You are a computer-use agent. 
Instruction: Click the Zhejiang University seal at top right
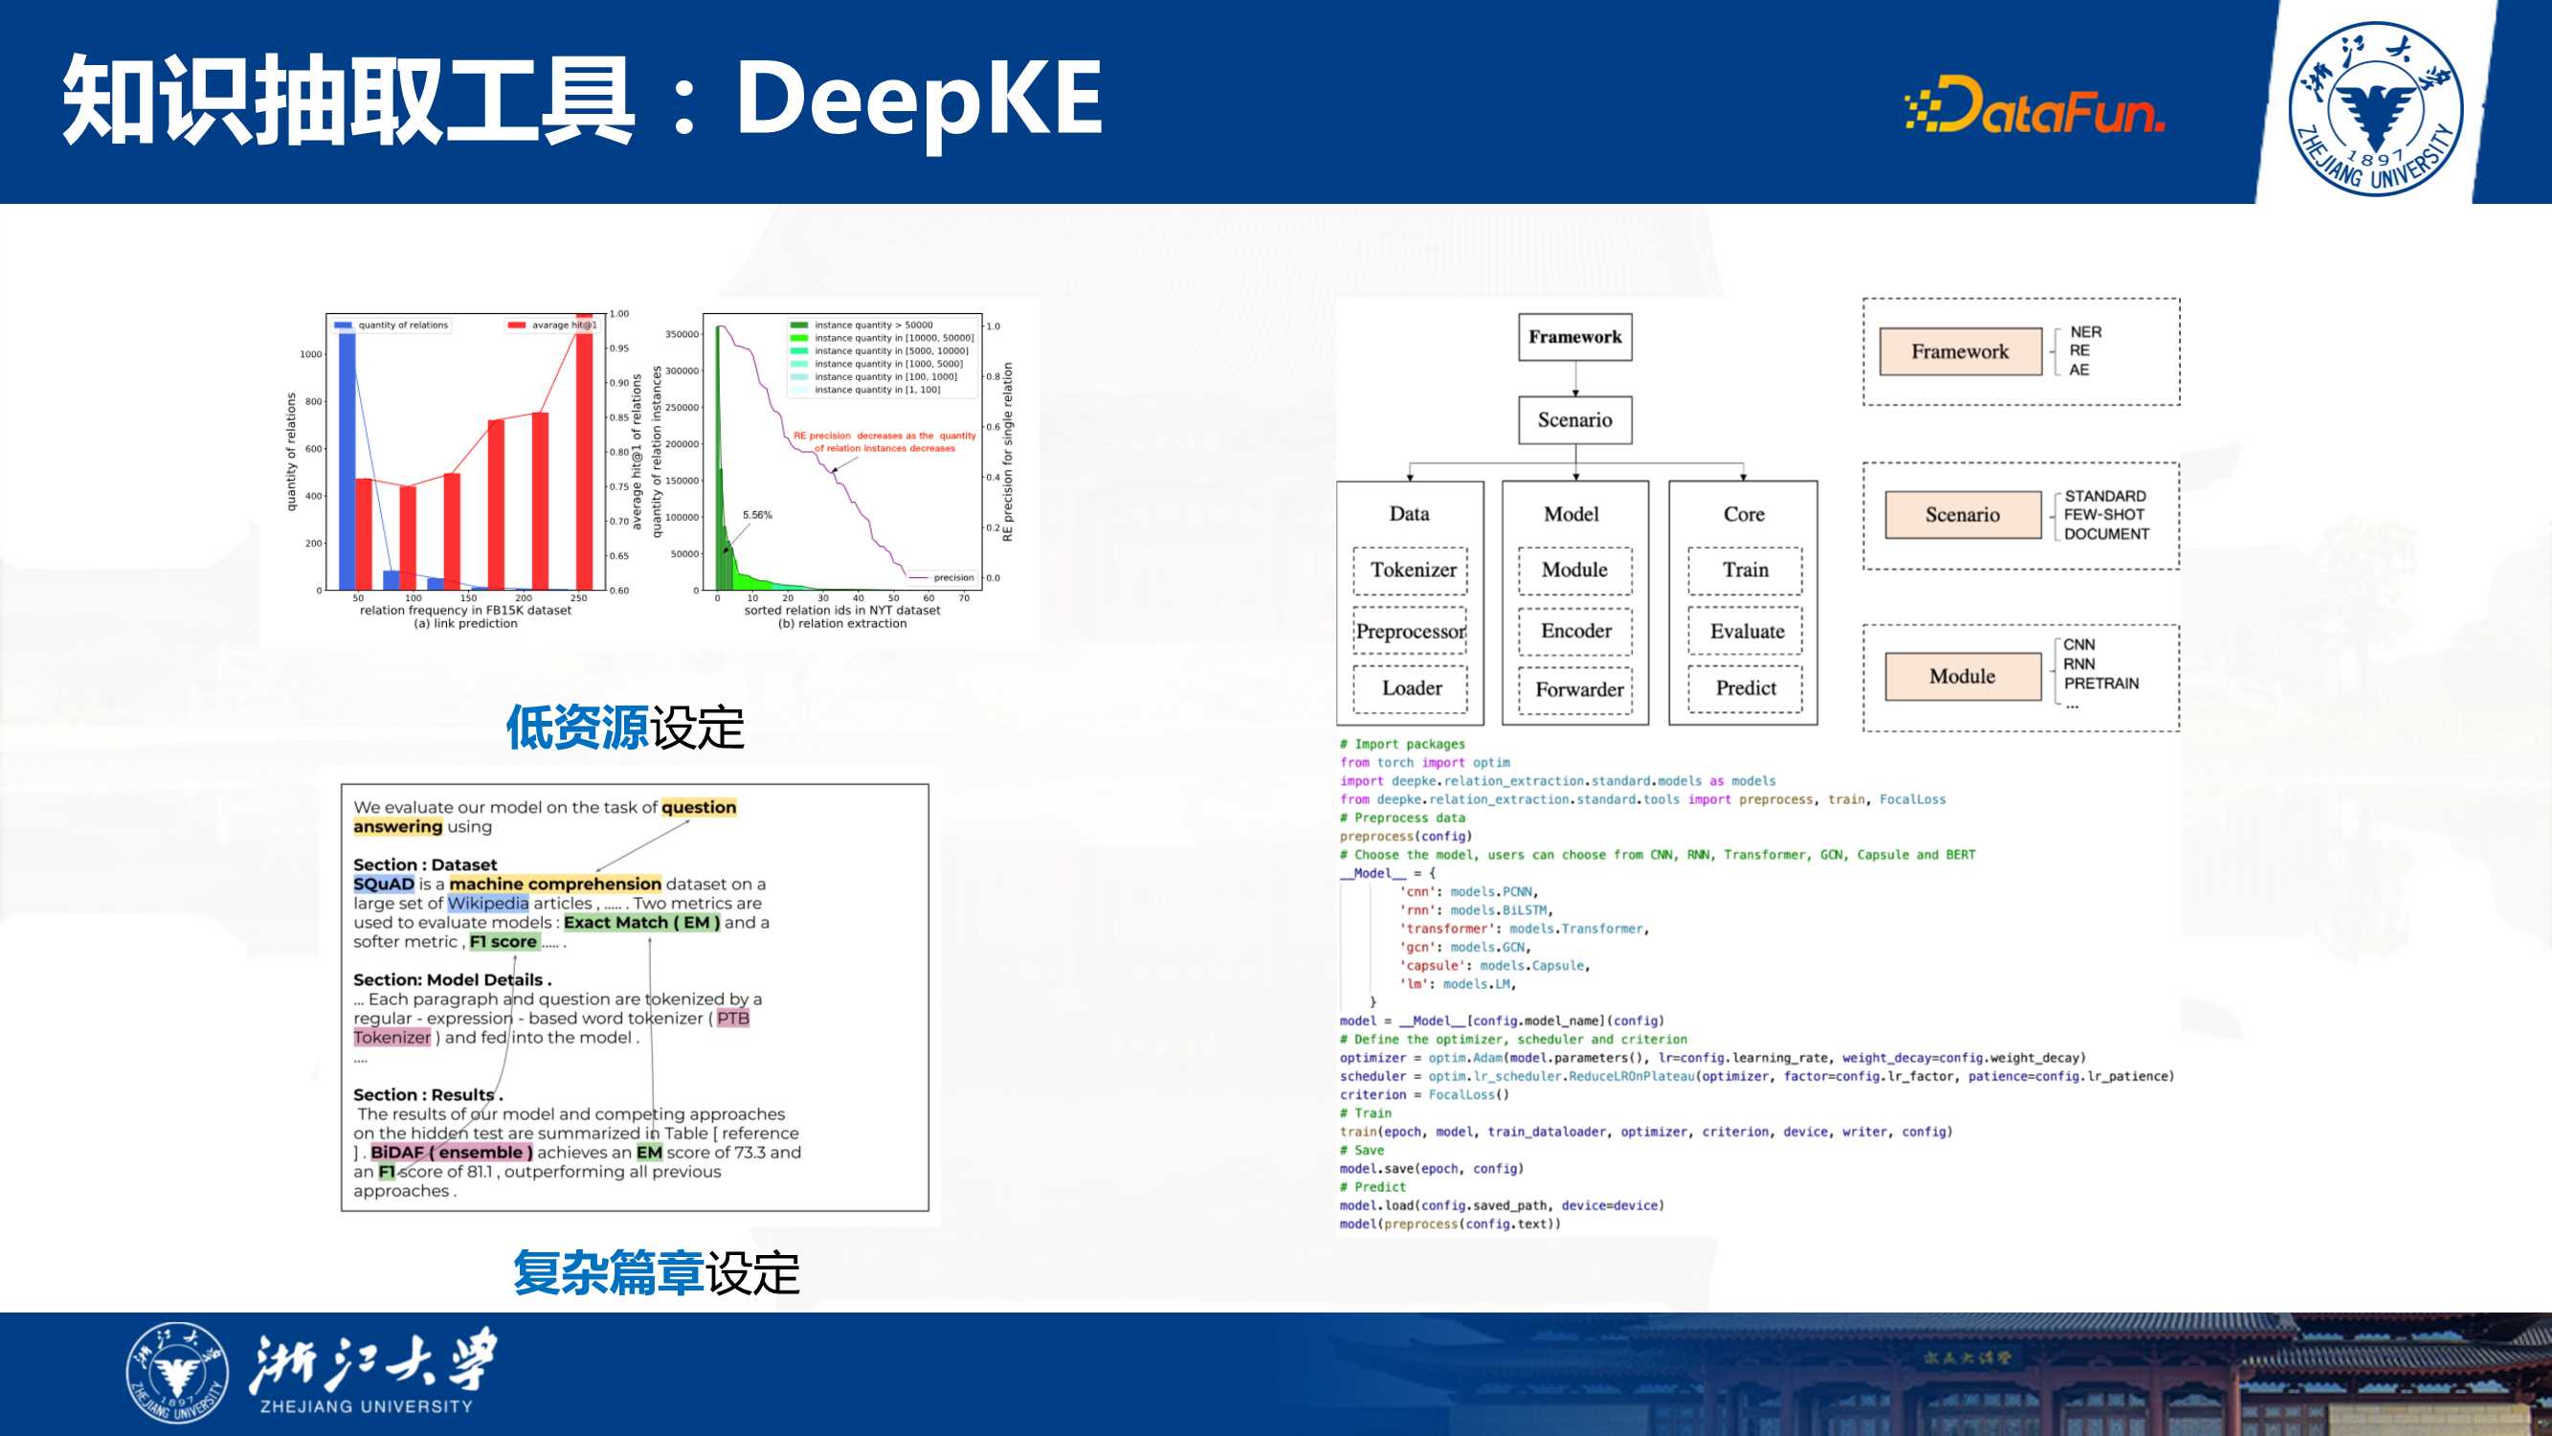[x=2376, y=109]
